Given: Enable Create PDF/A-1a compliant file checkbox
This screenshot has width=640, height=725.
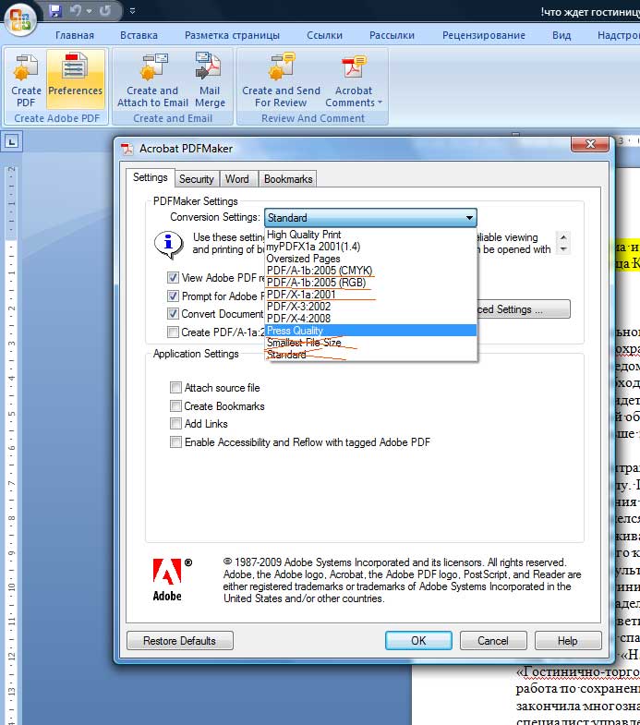Looking at the screenshot, I should pyautogui.click(x=173, y=332).
